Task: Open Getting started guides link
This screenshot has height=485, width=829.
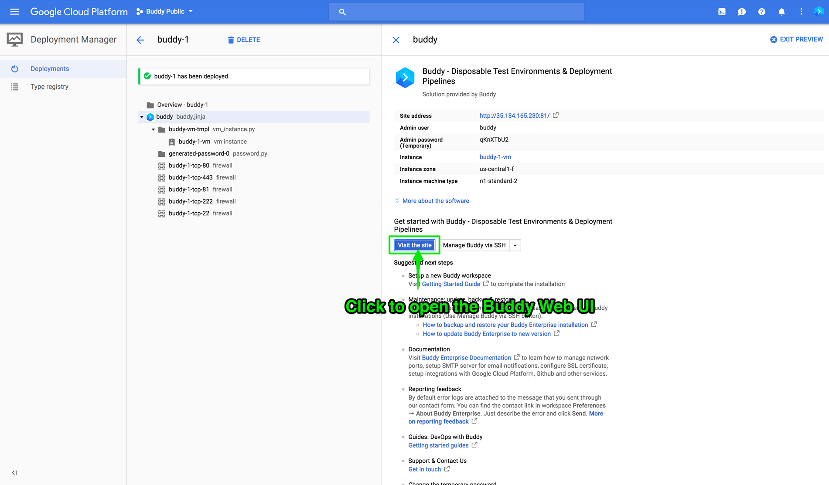Action: click(438, 445)
